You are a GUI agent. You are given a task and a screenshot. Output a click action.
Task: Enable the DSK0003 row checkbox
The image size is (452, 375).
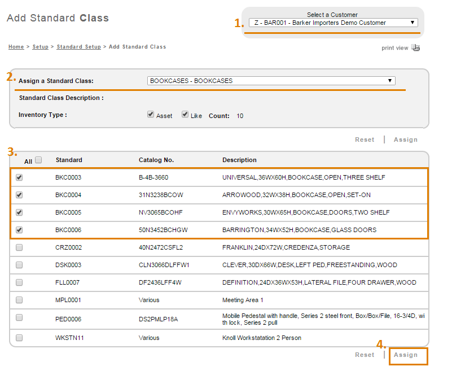tap(19, 265)
